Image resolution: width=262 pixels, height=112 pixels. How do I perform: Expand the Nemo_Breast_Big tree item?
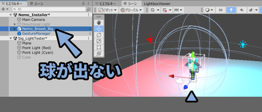click(15, 29)
